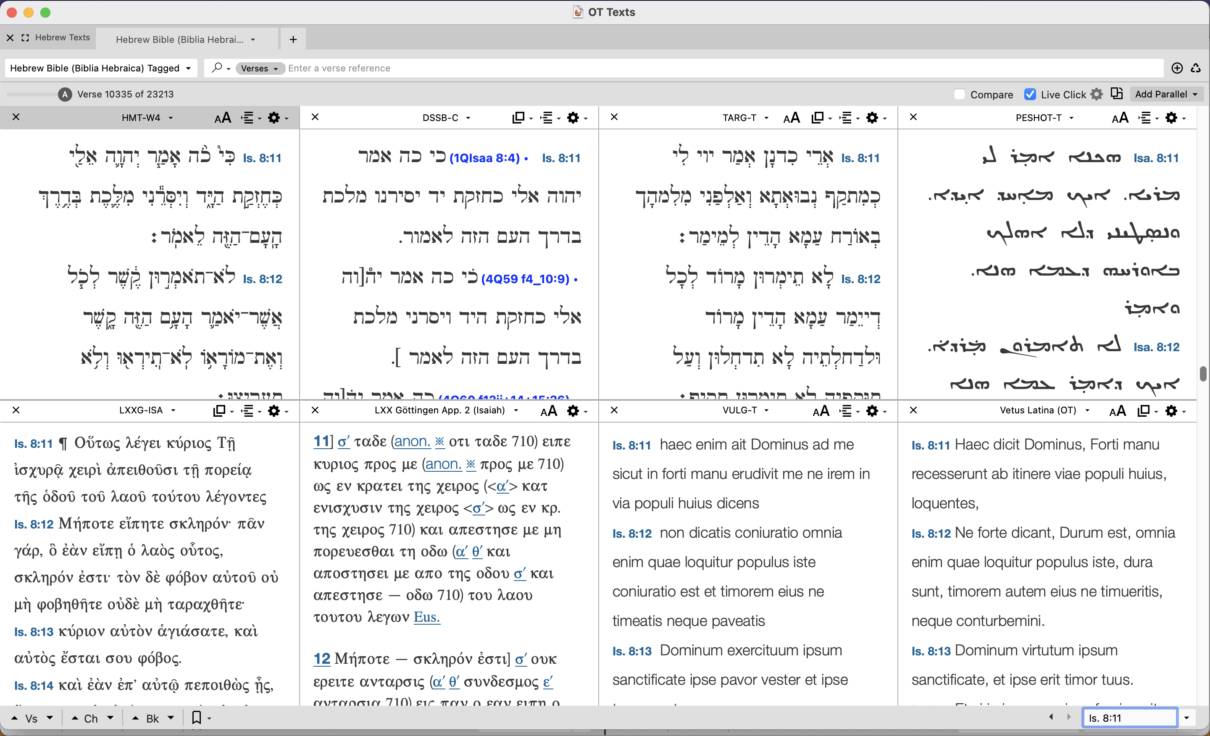
Task: Open the Add Parallel dropdown
Action: tap(1167, 94)
